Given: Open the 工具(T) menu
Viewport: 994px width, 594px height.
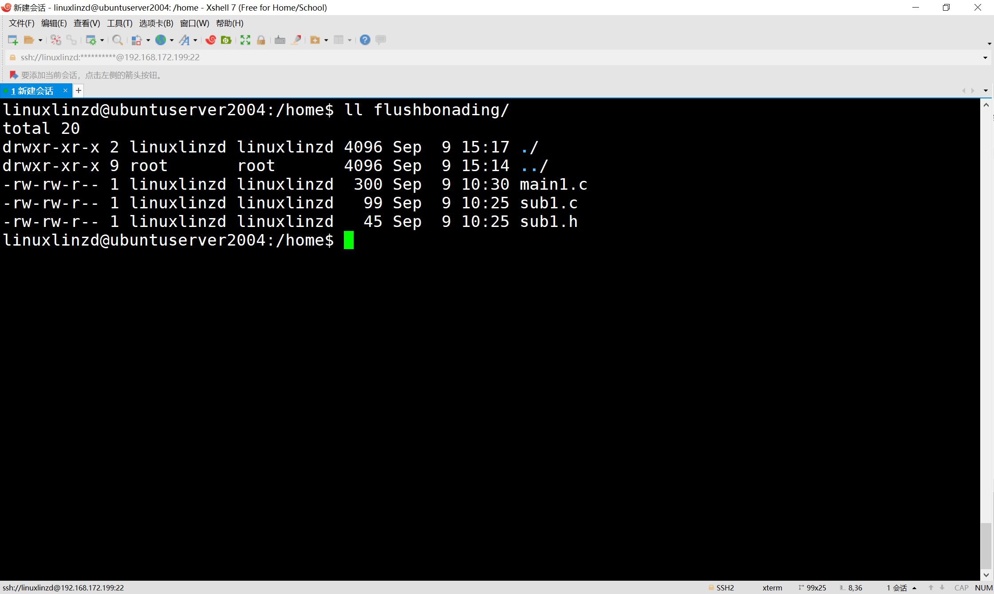Looking at the screenshot, I should (x=119, y=23).
